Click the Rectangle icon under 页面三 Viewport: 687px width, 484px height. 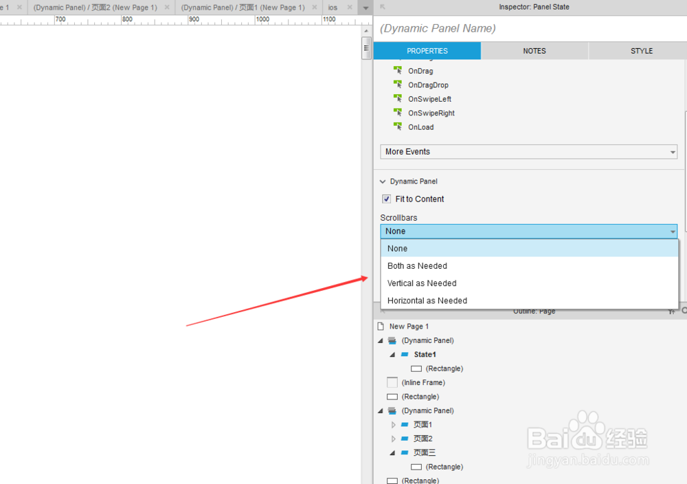[416, 467]
